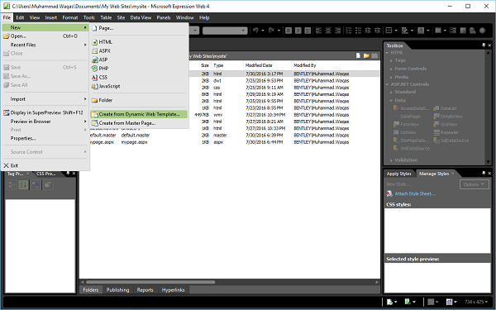
Task: Toggle categorized view in Tag Properties
Action: tap(12, 184)
